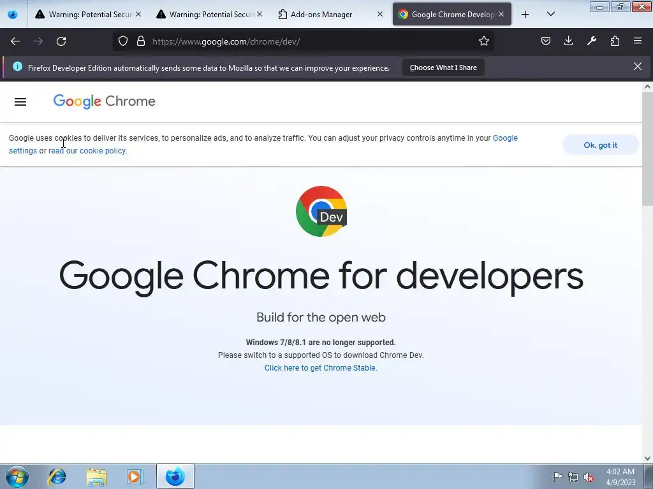The image size is (653, 489).
Task: Open network tray icon
Action: pyautogui.click(x=573, y=477)
